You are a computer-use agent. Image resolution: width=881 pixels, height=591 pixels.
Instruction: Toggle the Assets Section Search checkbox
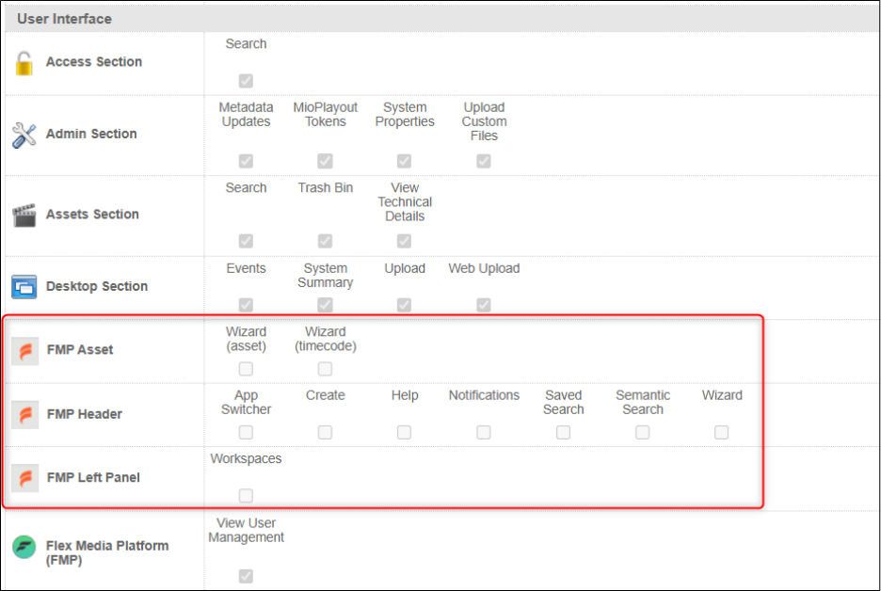coord(246,241)
